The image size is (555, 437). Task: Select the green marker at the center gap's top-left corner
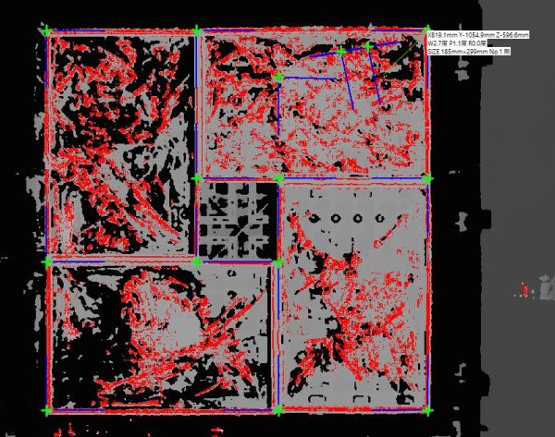[196, 177]
